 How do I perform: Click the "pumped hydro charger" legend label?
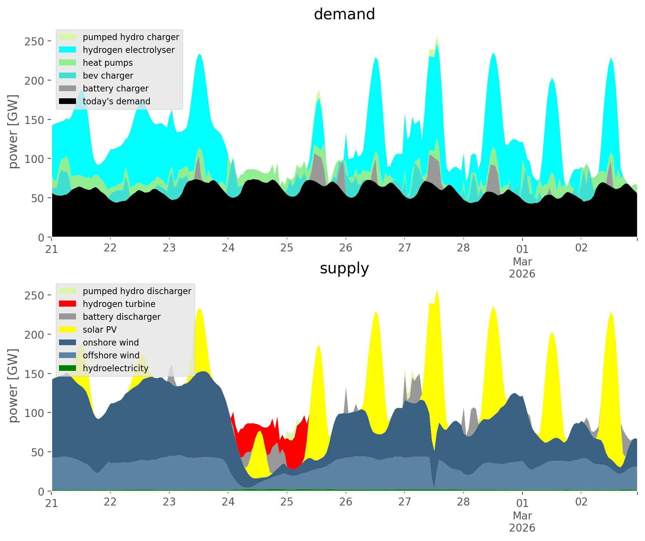tap(131, 37)
